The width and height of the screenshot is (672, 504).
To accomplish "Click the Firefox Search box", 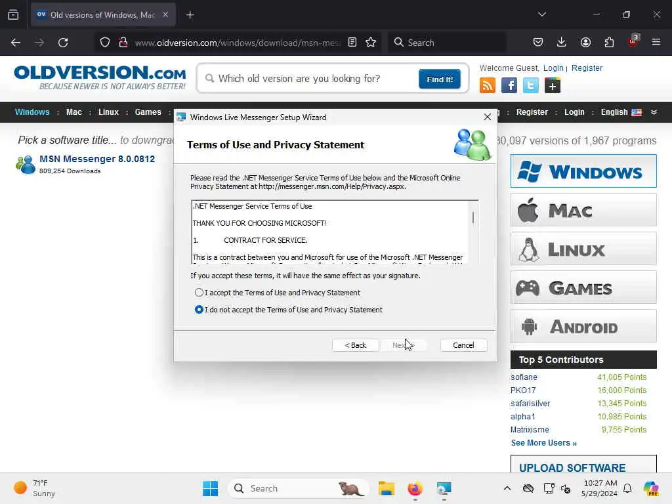I will pyautogui.click(x=447, y=43).
